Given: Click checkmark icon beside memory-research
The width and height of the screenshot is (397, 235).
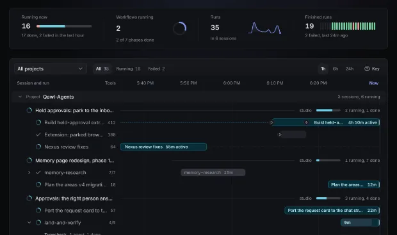Looking at the screenshot, I should click(x=38, y=173).
